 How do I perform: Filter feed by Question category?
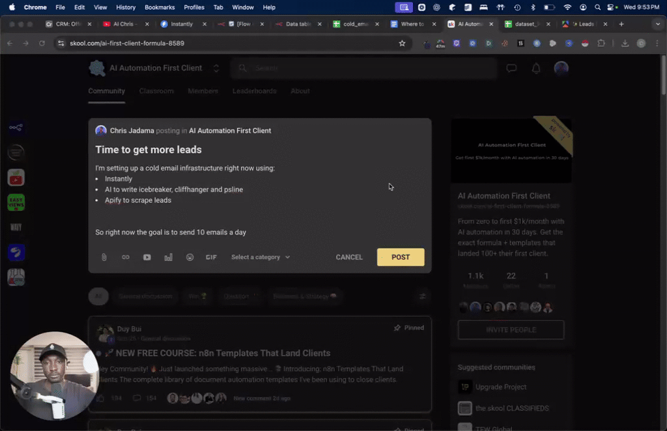pos(240,296)
